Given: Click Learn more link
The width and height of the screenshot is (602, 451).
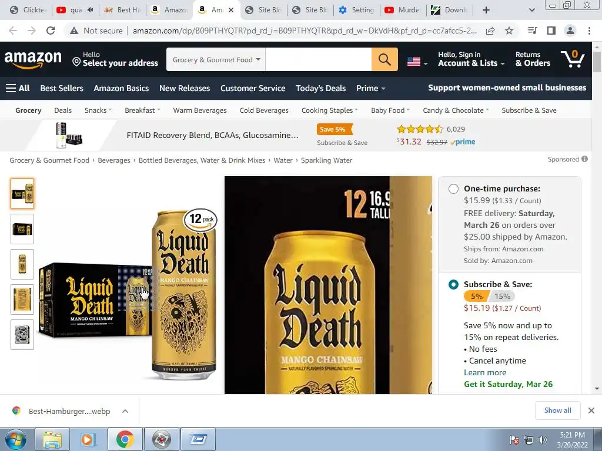Looking at the screenshot, I should tap(485, 372).
